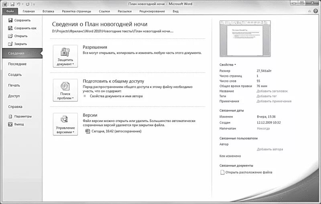Image resolution: width=321 pixels, height=204 pixels.
Task: Switch to the Рецензирование tab
Action: tap(152, 12)
